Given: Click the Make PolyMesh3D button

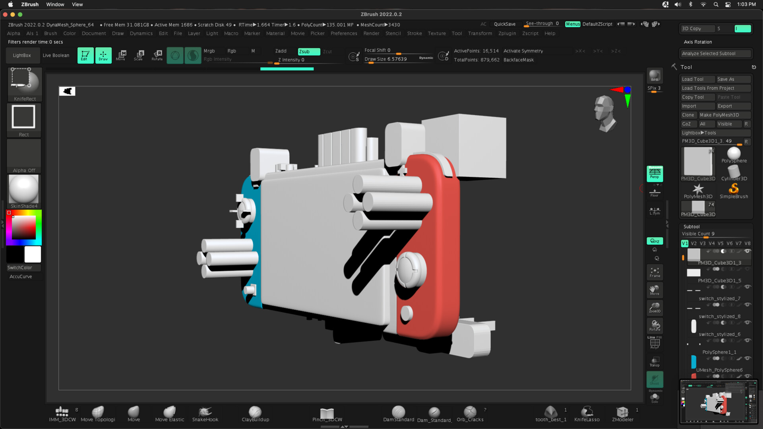Looking at the screenshot, I should coord(724,115).
